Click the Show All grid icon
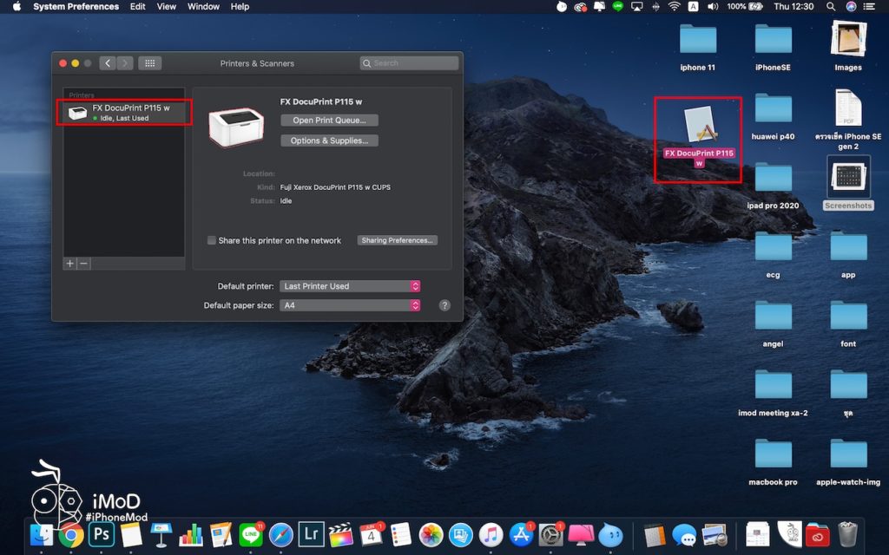889x555 pixels. [x=149, y=63]
